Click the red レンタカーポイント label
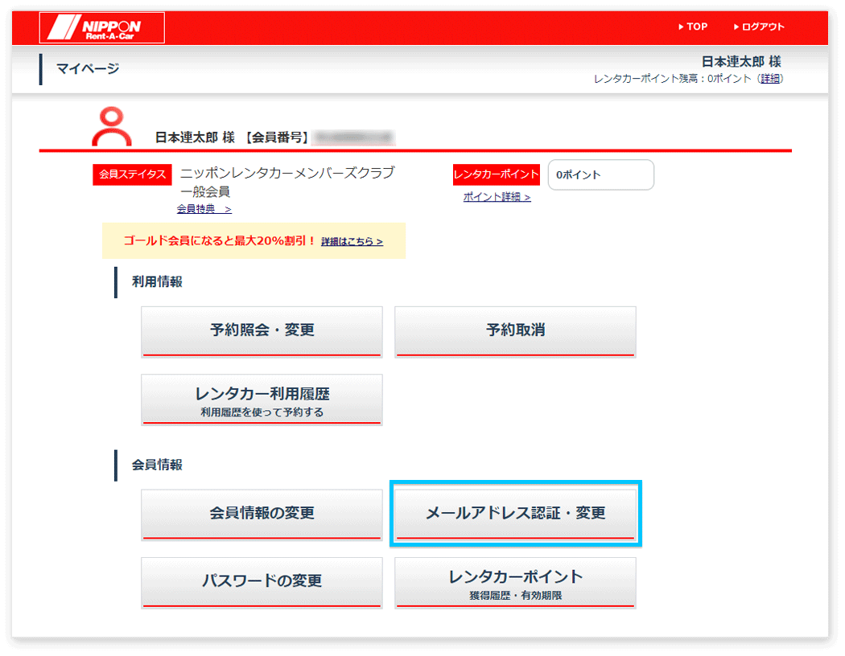The width and height of the screenshot is (845, 656). 497,174
